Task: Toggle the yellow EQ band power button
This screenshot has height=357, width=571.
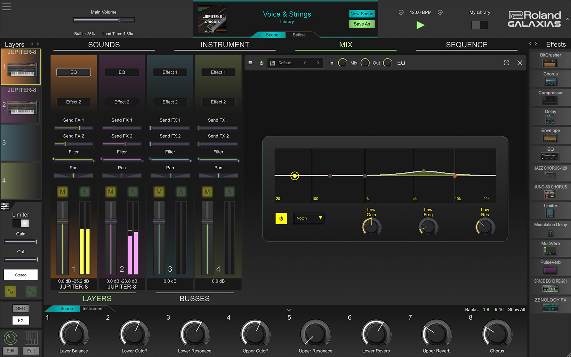Action: pos(281,219)
